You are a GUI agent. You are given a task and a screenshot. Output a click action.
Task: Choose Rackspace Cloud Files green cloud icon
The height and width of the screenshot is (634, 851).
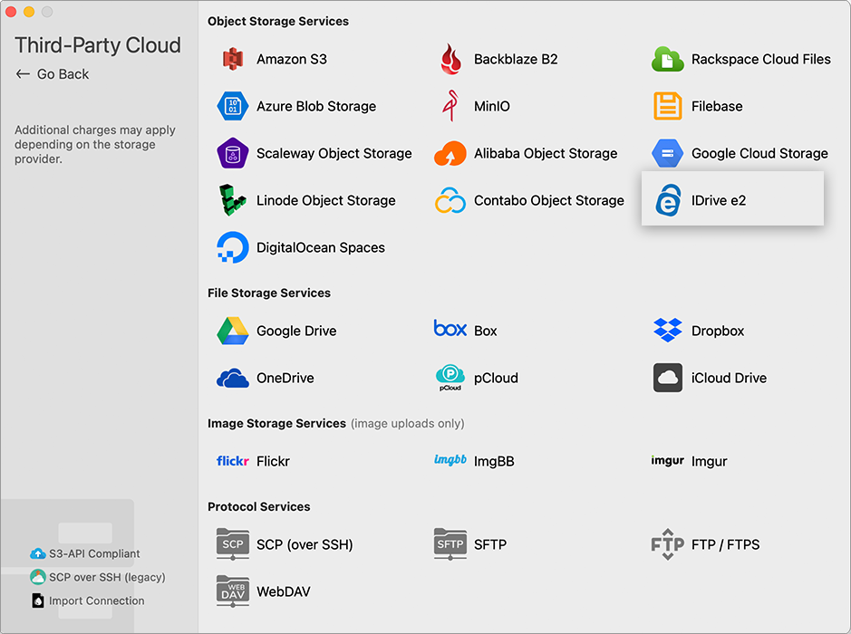point(667,59)
